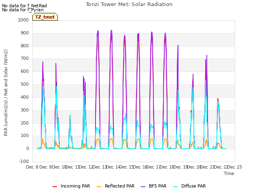The image size is (259, 194).
Task: Click the last daily peak on Dec 22
Action: 218,100
